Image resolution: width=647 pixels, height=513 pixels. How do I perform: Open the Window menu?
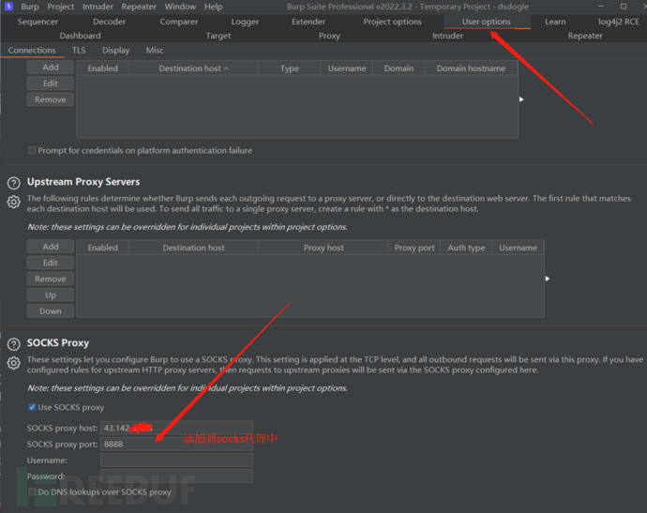coord(180,7)
